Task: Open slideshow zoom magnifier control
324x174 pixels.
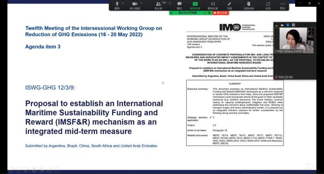Action: pos(41,170)
